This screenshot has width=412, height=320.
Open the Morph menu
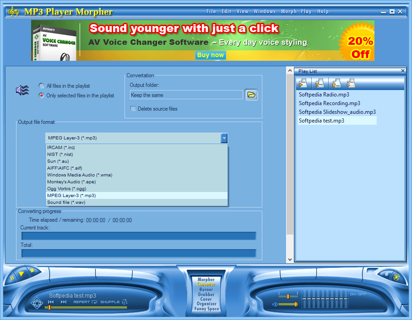(x=288, y=11)
